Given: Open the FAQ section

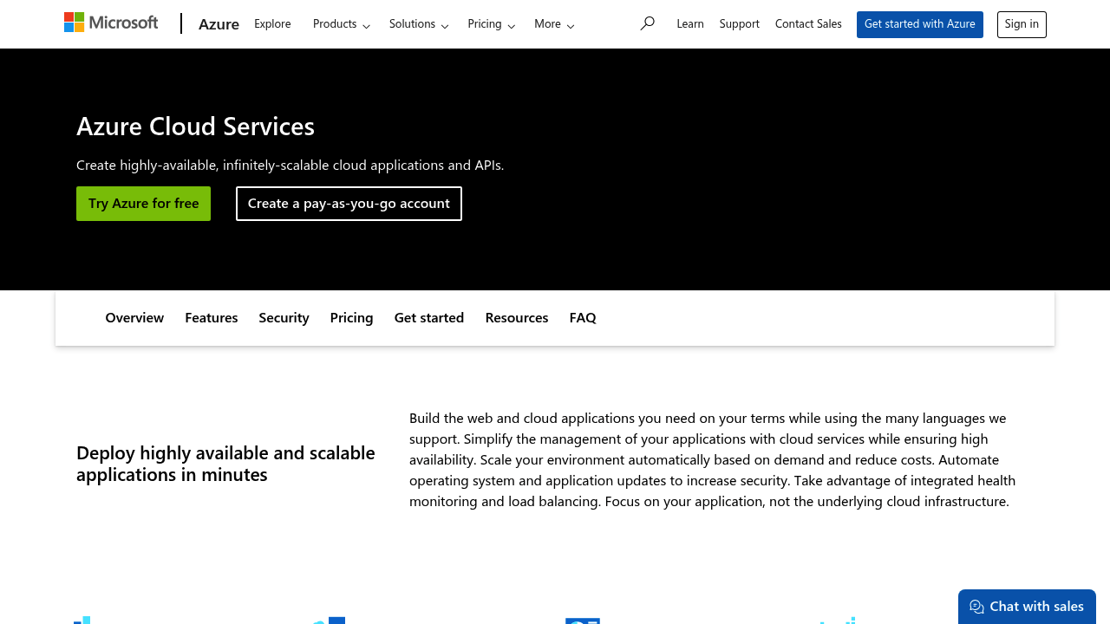Looking at the screenshot, I should click(x=582, y=317).
